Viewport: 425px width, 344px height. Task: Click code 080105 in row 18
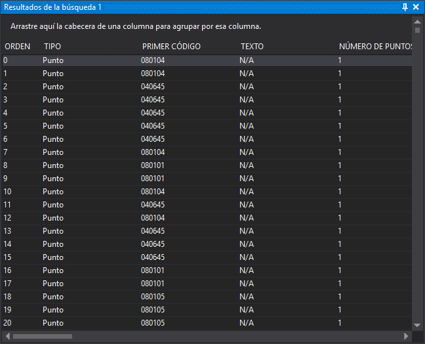[153, 297]
